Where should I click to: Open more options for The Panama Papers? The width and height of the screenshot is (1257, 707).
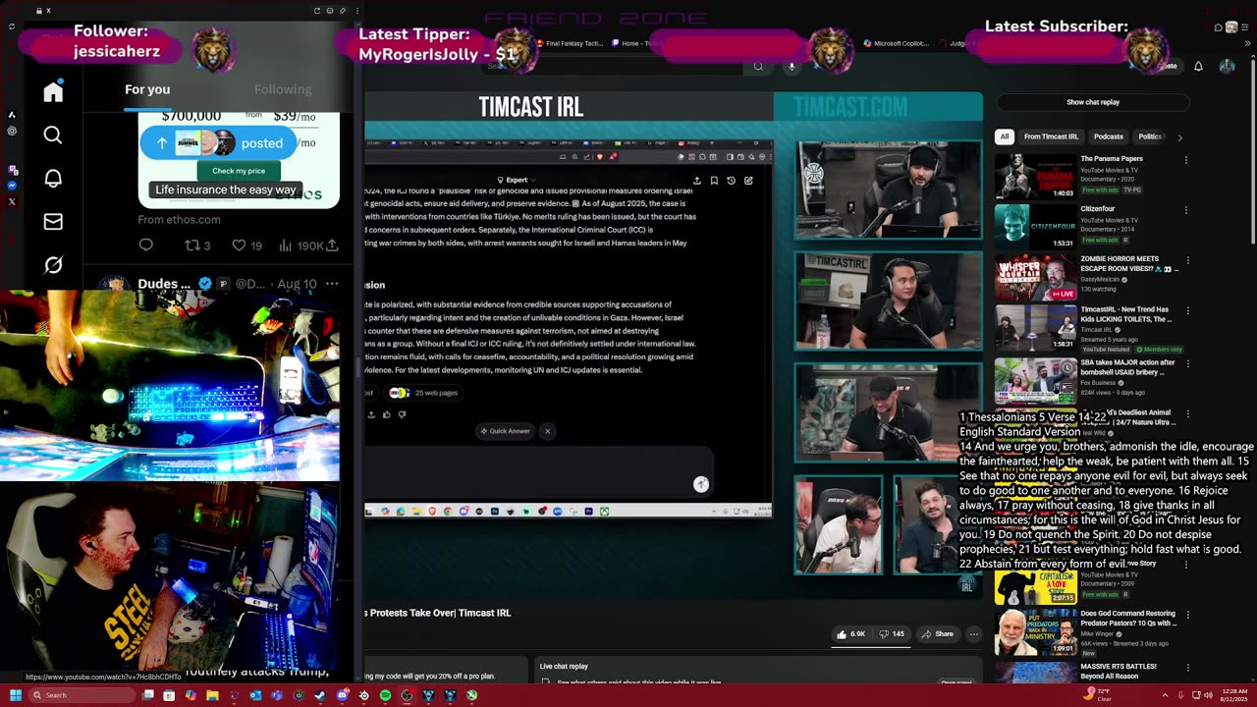(1186, 160)
